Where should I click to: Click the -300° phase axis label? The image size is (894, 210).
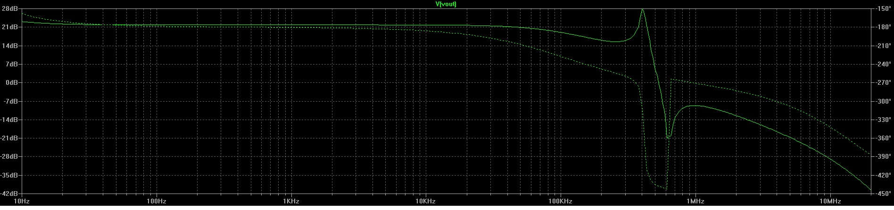coord(884,101)
